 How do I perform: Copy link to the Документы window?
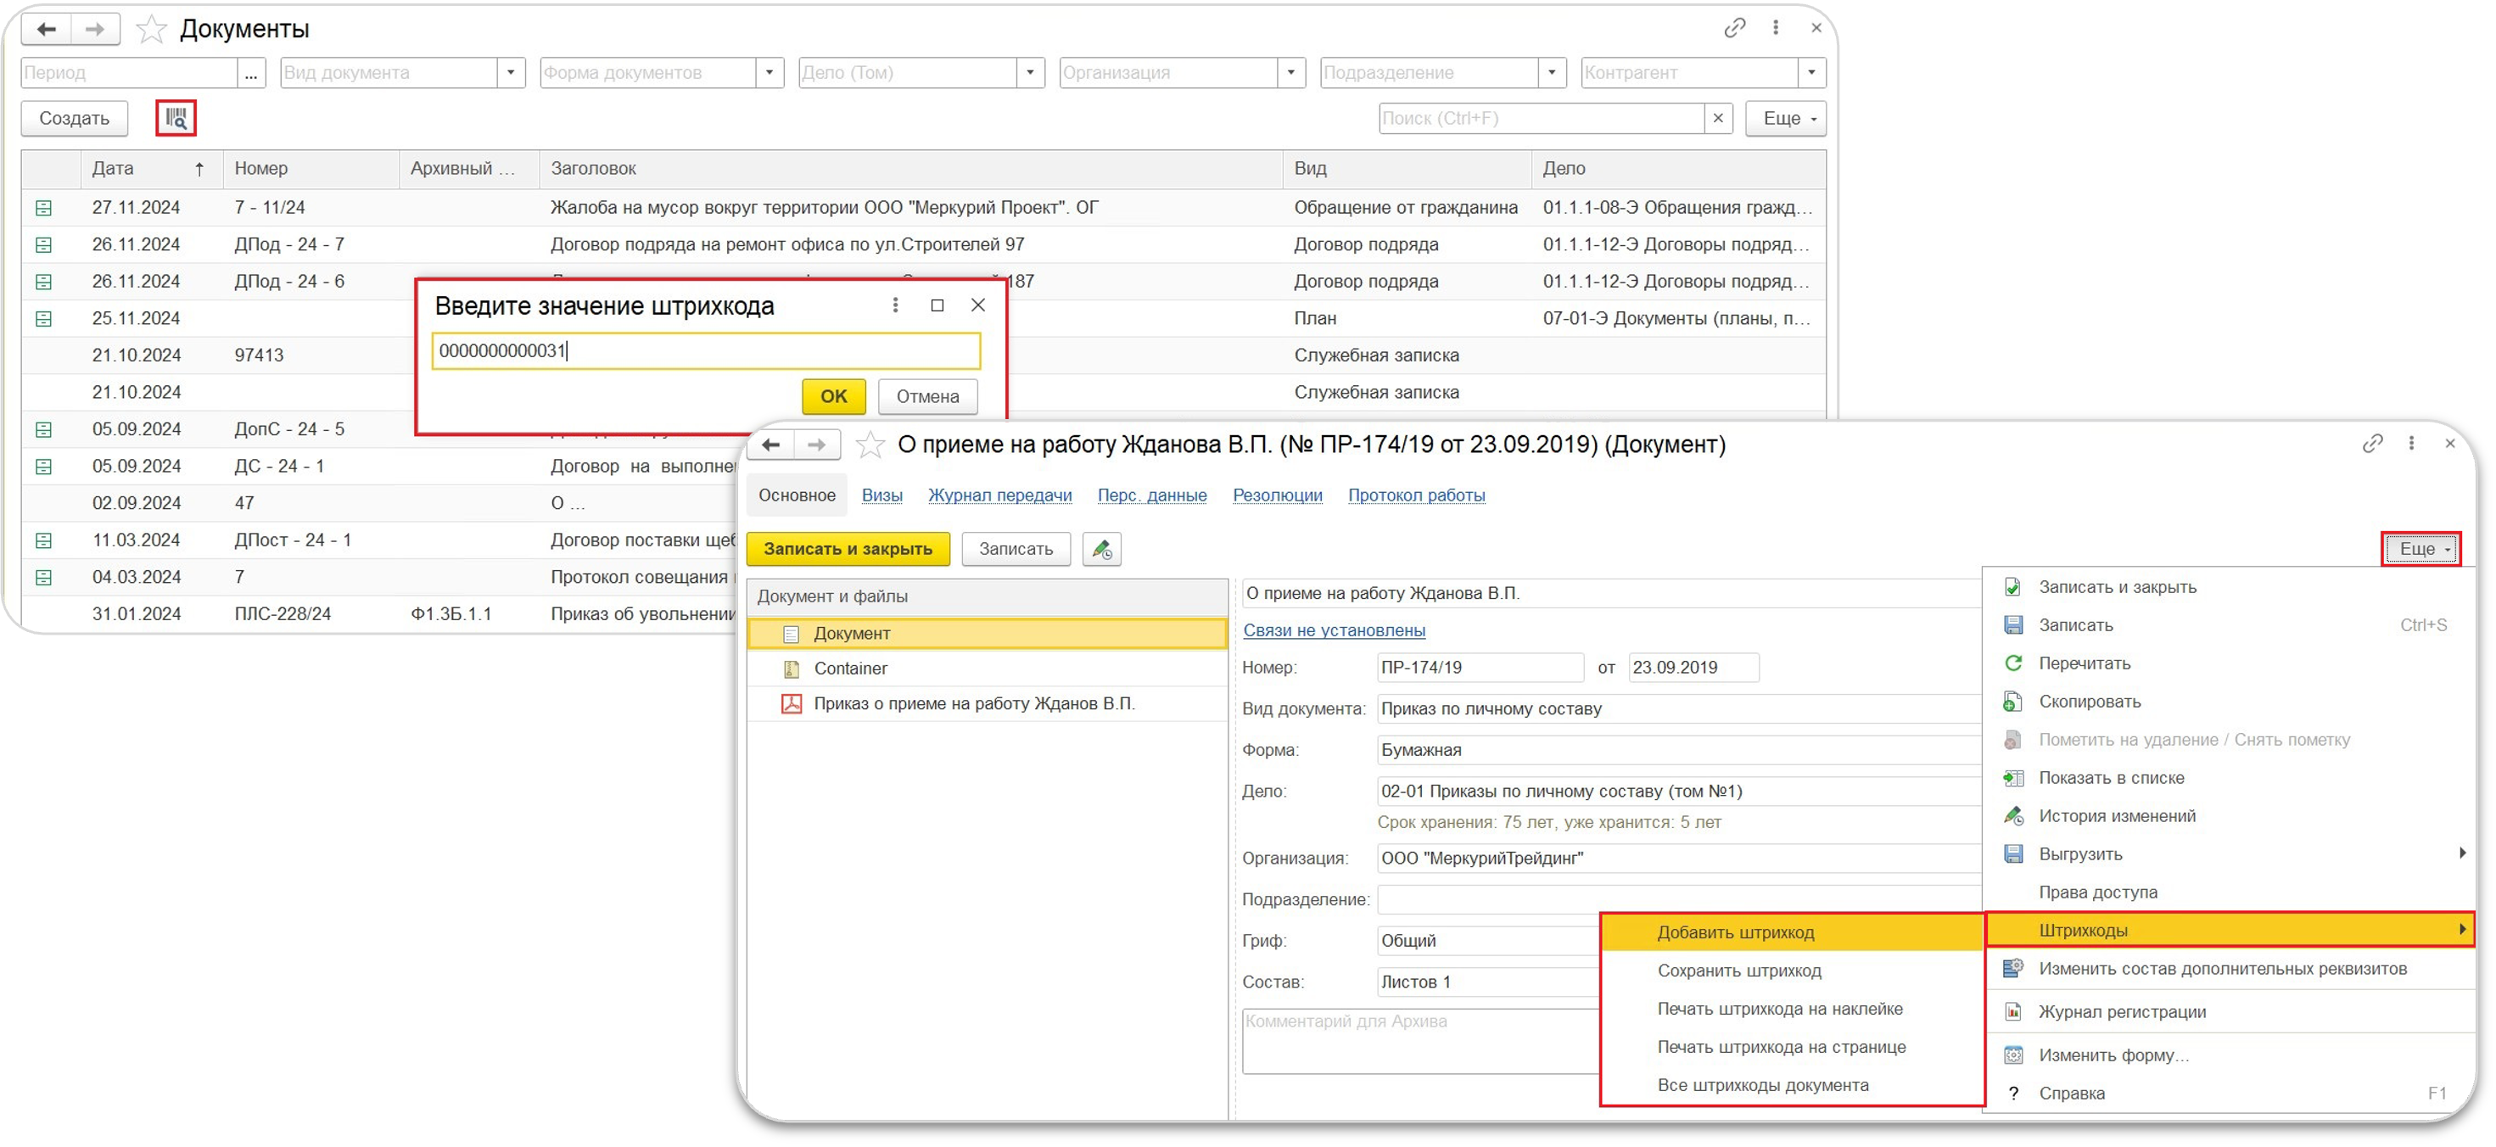coord(1734,28)
